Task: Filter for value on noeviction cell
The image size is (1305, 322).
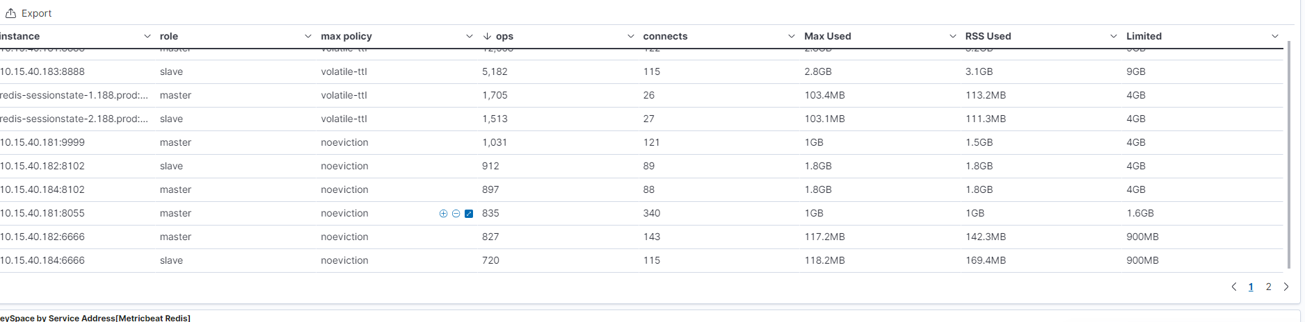Action: pyautogui.click(x=443, y=214)
